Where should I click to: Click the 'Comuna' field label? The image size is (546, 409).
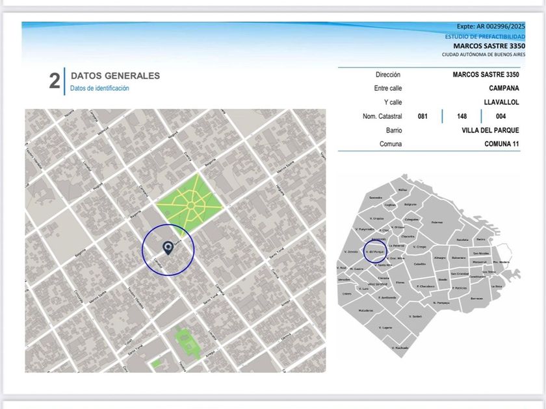391,144
